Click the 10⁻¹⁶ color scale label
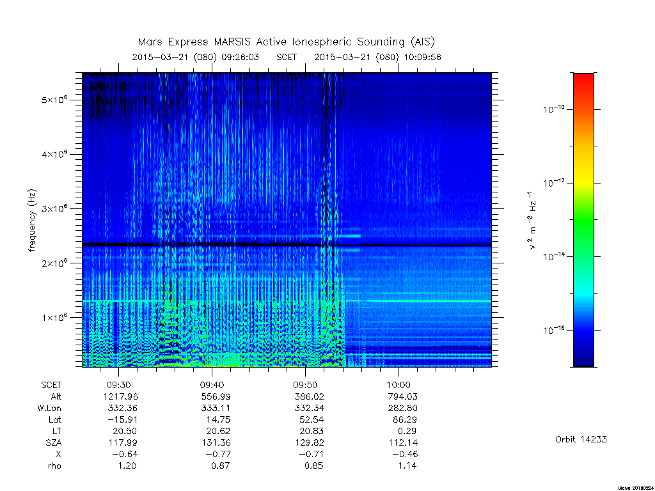The width and height of the screenshot is (655, 491). coord(553,331)
